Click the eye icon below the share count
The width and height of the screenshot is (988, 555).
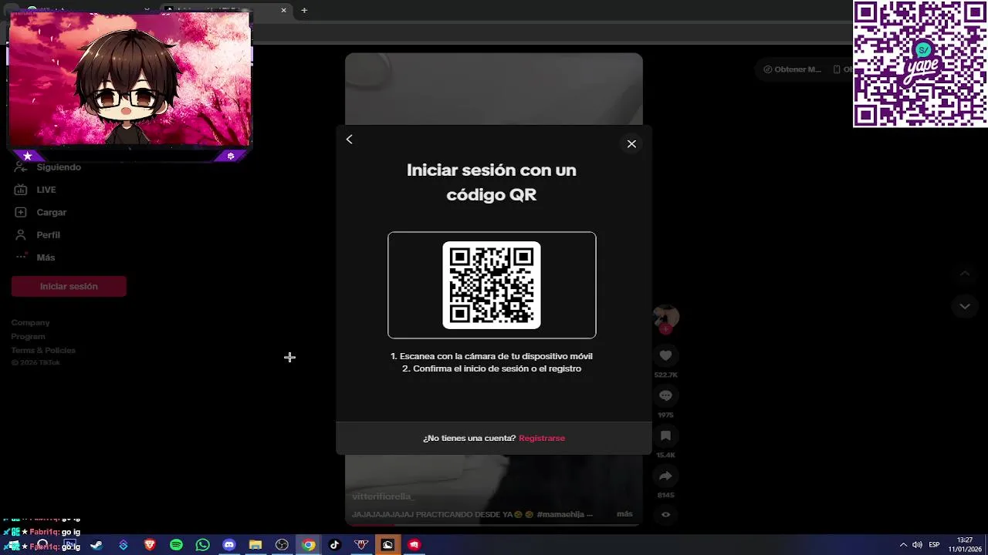click(x=665, y=515)
